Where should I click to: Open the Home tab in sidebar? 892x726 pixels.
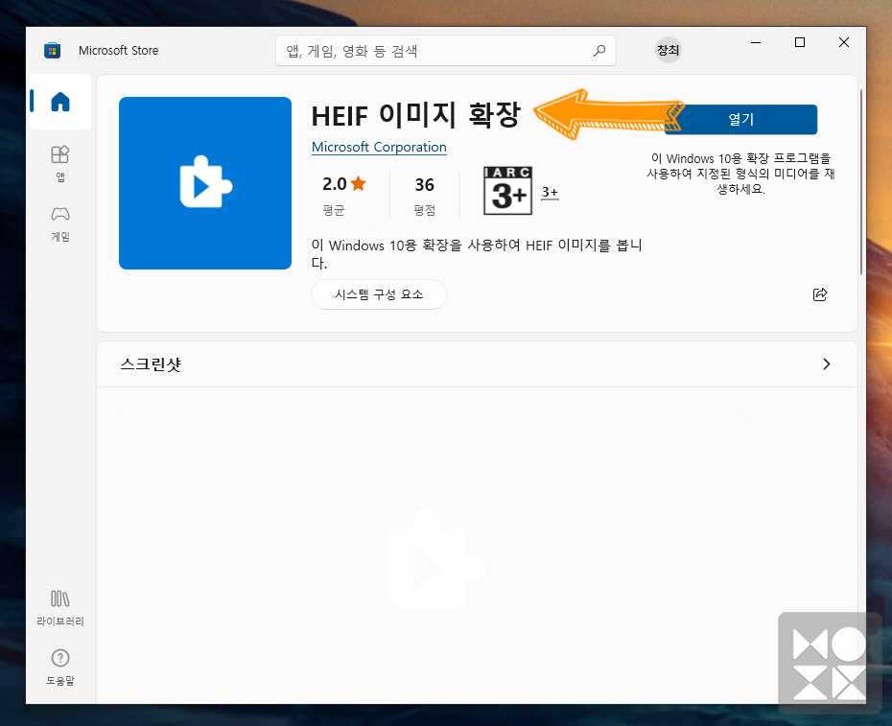tap(60, 102)
